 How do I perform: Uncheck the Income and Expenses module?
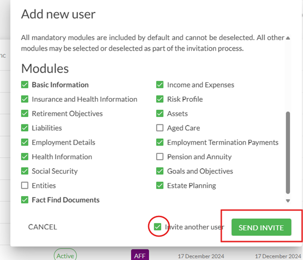(160, 85)
